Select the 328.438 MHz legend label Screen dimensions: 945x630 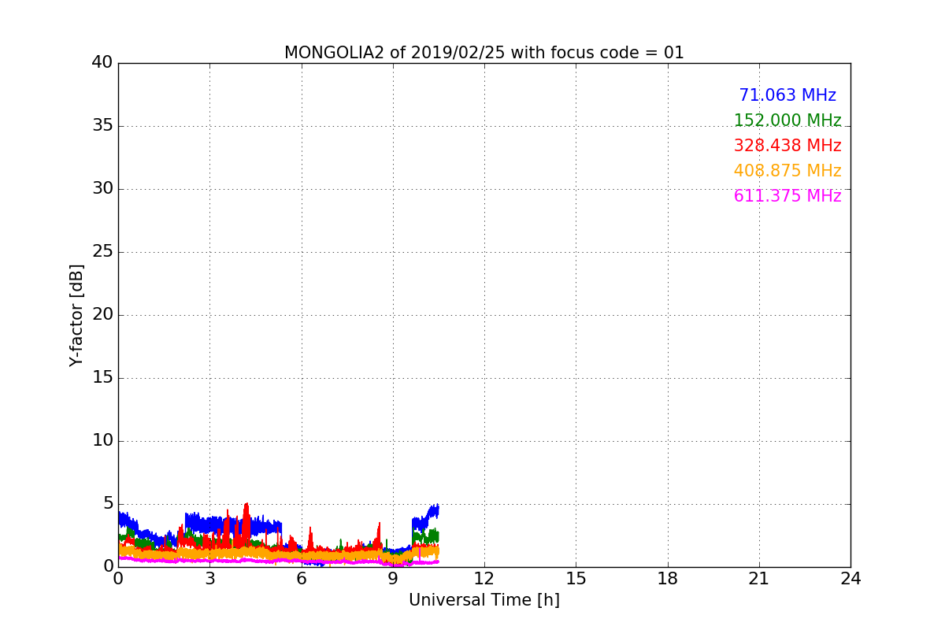(x=787, y=146)
